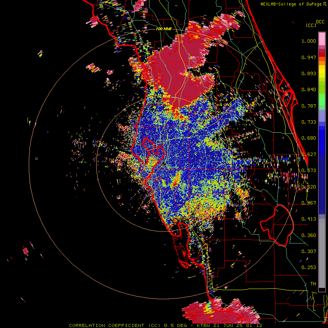Screen dimensions: 328x328
Task: Pick the light pink top color of the scale
Action: [322, 39]
